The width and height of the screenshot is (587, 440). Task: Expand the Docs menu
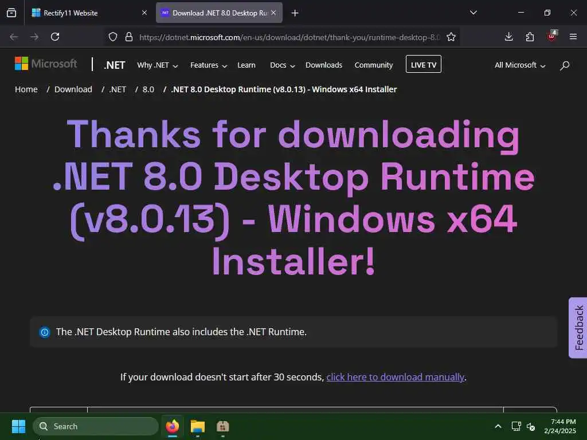pos(283,65)
